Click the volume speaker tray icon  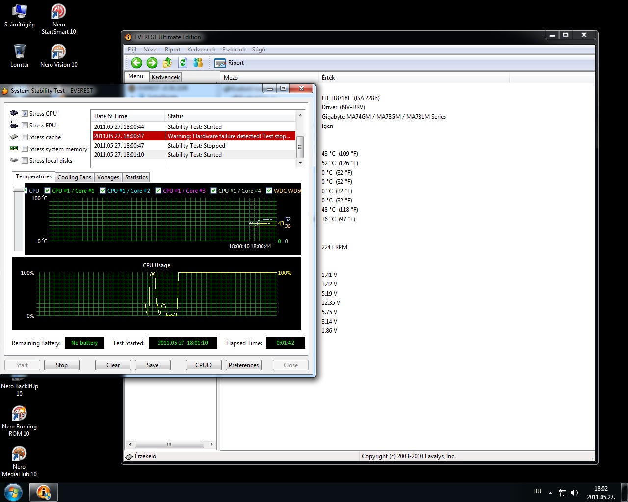tap(575, 493)
